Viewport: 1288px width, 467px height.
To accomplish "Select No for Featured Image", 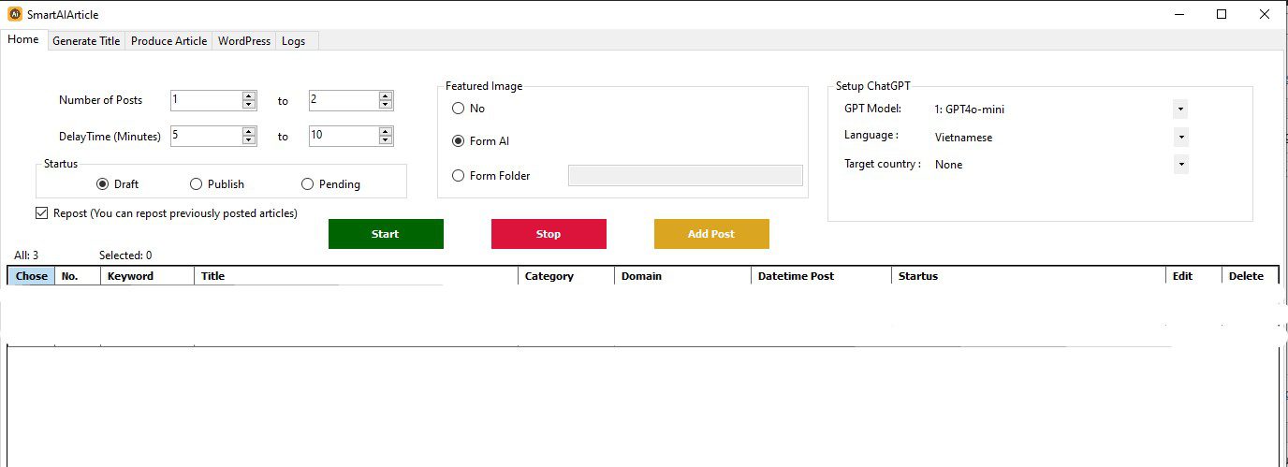I will click(x=468, y=109).
